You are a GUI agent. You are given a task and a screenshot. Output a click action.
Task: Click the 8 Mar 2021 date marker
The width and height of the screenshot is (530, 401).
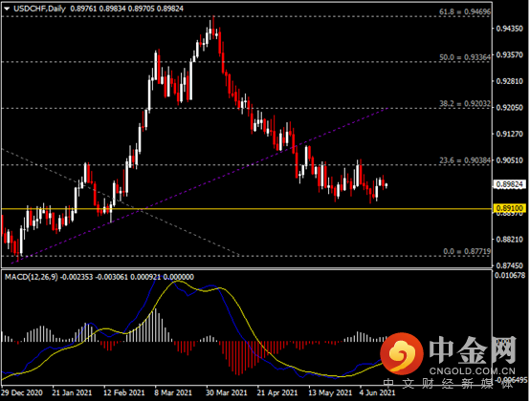tap(173, 393)
